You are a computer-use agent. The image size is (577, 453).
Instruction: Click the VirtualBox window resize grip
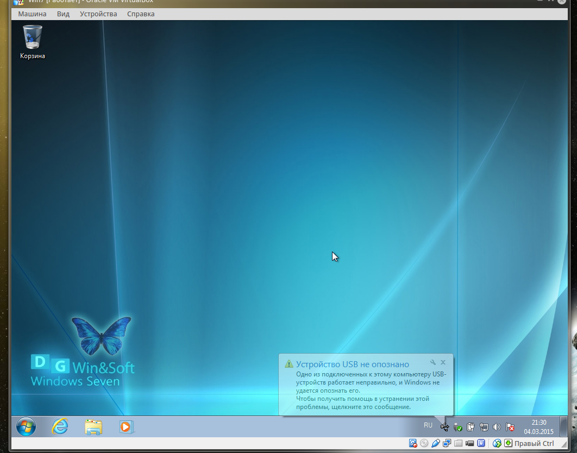tap(564, 444)
